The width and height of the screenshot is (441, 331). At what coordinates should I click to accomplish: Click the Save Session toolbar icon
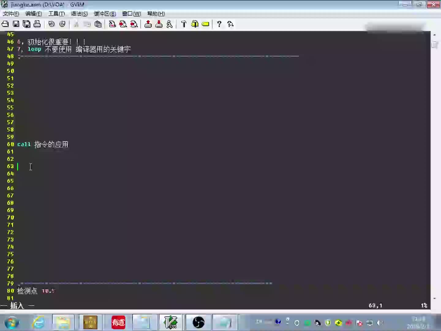[159, 24]
